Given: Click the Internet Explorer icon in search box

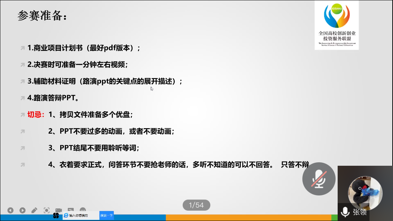Looking at the screenshot, I should 66,215.
